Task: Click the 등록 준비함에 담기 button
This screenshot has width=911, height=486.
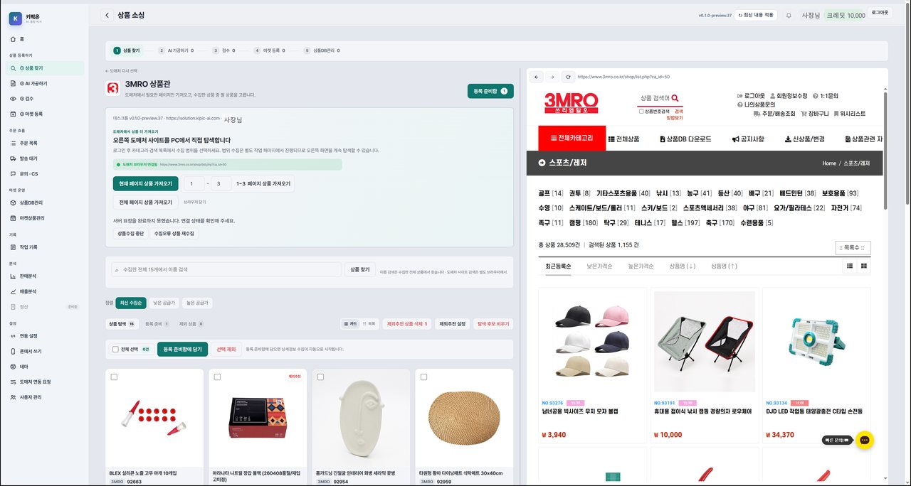Action: coord(183,350)
